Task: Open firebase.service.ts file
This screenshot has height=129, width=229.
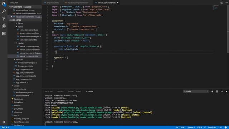Action: click(x=25, y=66)
